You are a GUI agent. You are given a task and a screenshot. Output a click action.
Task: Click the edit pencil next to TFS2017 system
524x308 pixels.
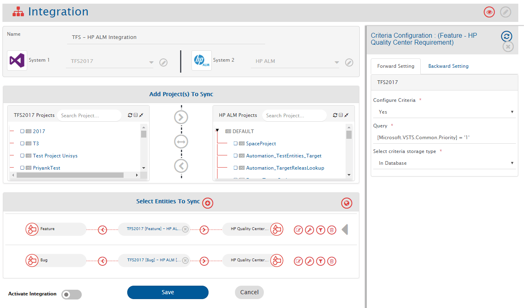tap(163, 62)
